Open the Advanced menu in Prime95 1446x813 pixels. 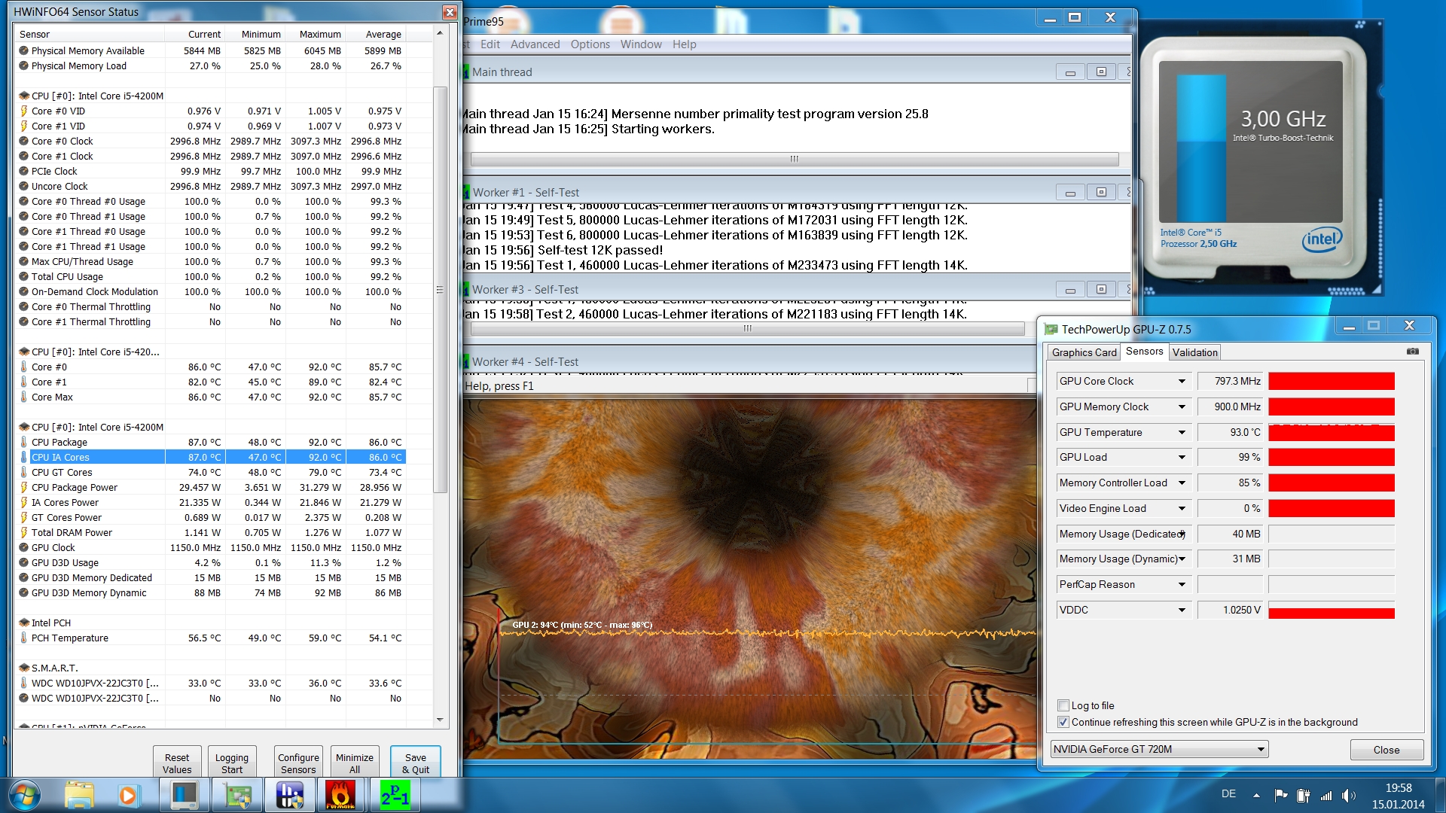[535, 44]
